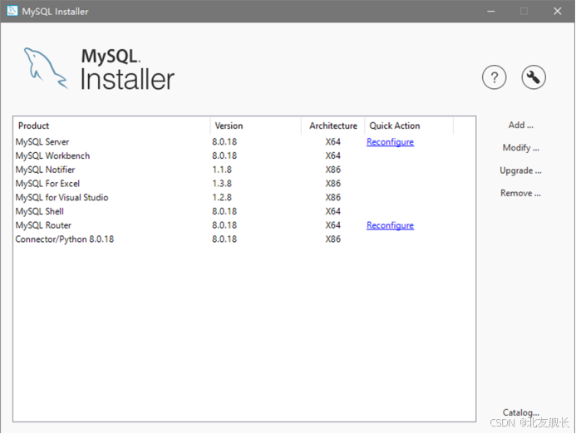576x434 pixels.
Task: Click the Add ... button
Action: (520, 126)
